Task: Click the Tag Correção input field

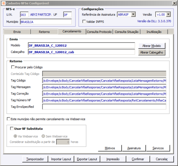Action: (104, 94)
